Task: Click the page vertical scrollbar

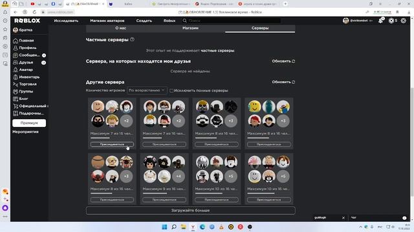Action: [x=412, y=142]
